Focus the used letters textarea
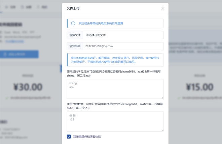Viewport: 222px width, 144px height. pos(115,89)
